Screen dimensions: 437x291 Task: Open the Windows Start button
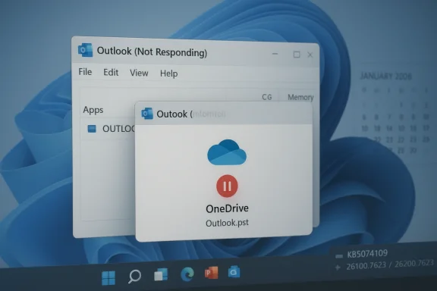[108, 278]
